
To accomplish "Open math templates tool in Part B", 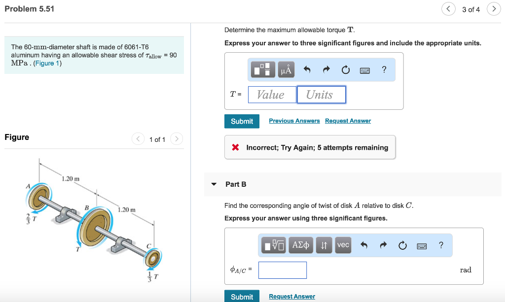I will (273, 245).
